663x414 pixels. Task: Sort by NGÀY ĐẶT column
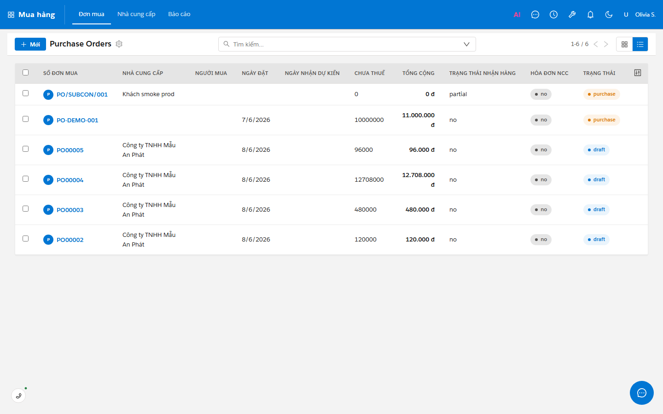(x=255, y=73)
